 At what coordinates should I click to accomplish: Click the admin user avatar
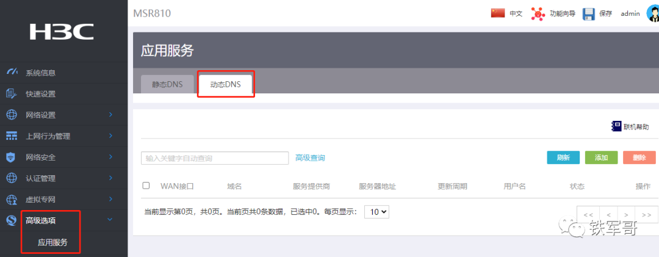click(653, 13)
